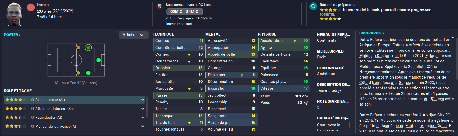Click the info icon beside Ailier intérieur
458x136 pixels.
33,100
